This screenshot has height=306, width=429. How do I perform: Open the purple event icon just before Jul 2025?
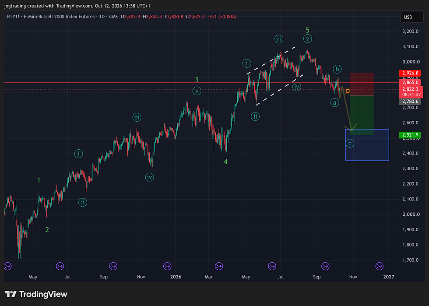(60, 266)
